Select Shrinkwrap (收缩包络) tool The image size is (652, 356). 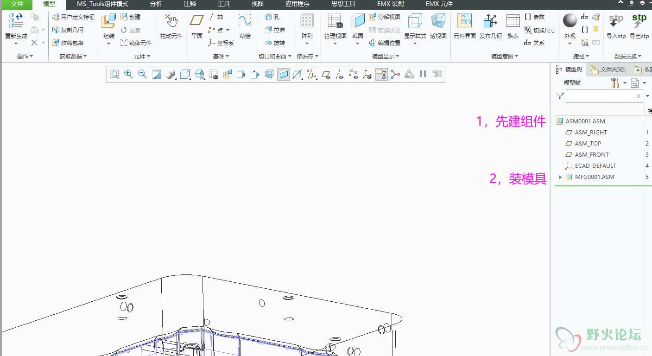(x=68, y=43)
